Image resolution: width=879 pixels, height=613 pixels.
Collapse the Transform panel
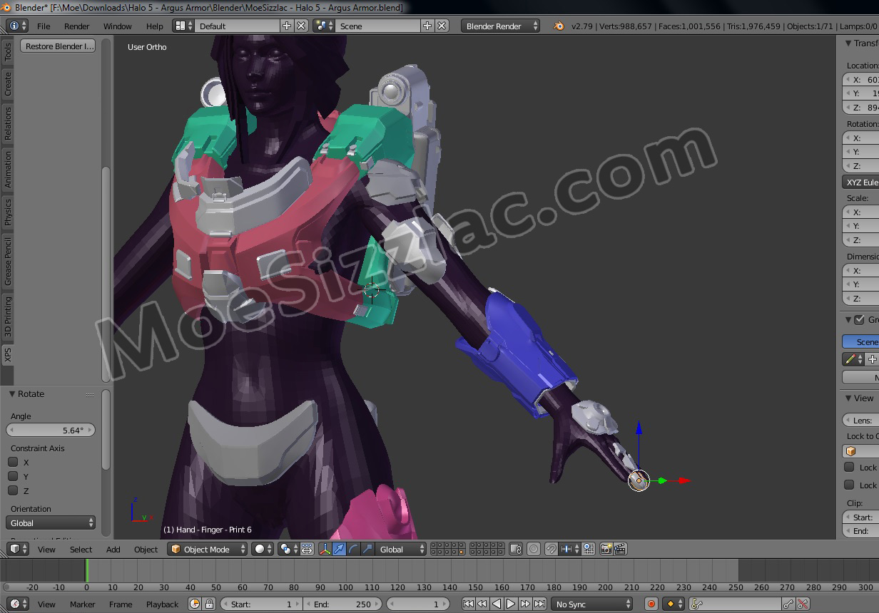pos(848,43)
